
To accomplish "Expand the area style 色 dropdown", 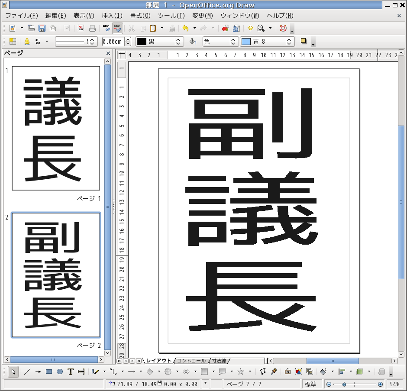I will tap(233, 42).
